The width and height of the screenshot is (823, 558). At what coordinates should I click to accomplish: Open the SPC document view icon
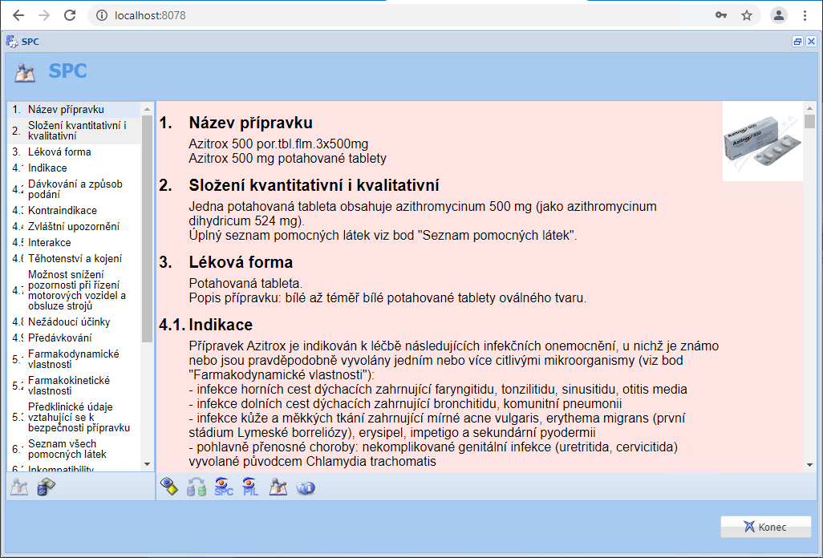pyautogui.click(x=224, y=487)
